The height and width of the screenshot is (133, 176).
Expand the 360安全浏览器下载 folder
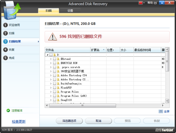tap(51, 71)
